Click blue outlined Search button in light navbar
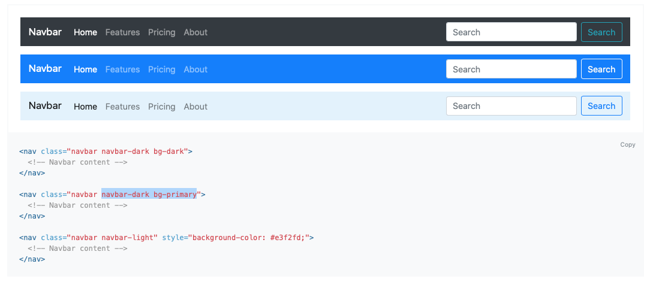The width and height of the screenshot is (650, 282). (x=601, y=106)
